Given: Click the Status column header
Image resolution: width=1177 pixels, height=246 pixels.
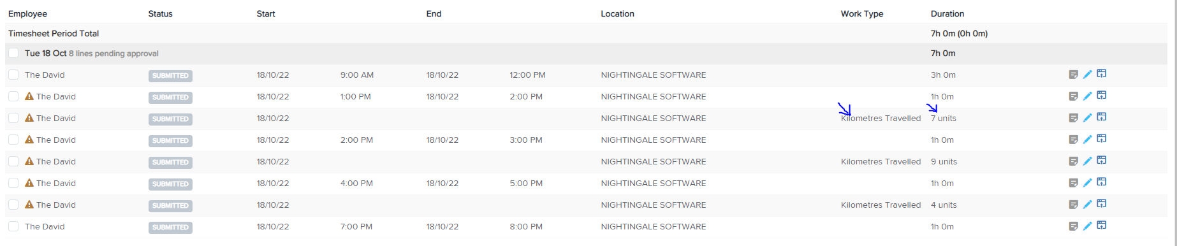Looking at the screenshot, I should [161, 14].
